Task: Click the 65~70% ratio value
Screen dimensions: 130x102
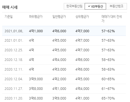Action: tap(108, 98)
